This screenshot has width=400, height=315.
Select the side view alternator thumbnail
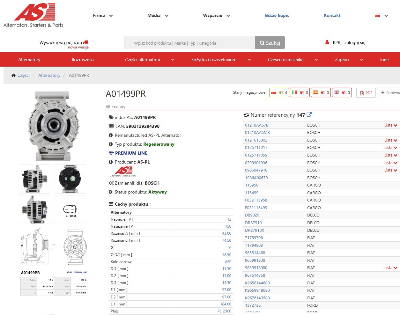(35, 179)
